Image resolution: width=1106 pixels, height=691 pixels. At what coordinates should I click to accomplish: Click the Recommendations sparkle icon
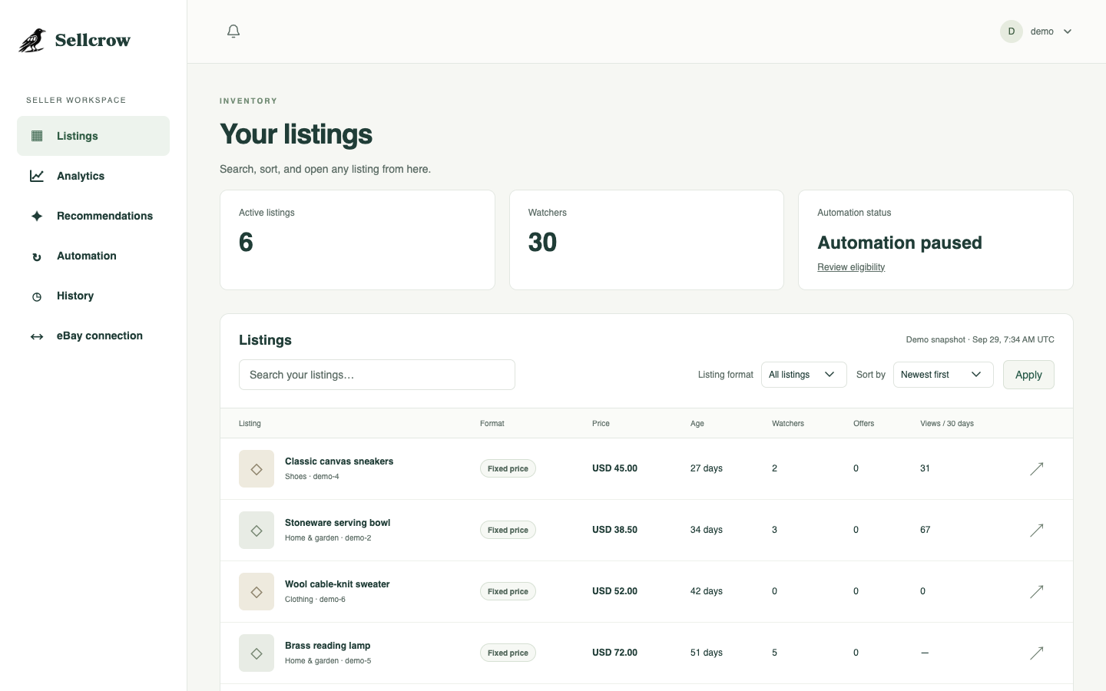click(x=37, y=216)
